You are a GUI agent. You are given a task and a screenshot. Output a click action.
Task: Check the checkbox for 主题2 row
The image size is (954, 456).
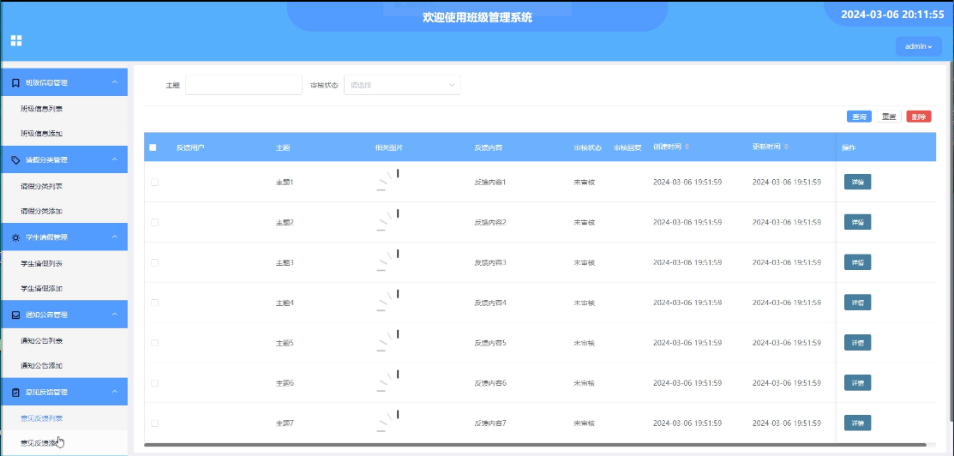[x=154, y=222]
